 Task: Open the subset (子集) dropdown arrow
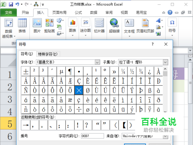[x=166, y=62]
